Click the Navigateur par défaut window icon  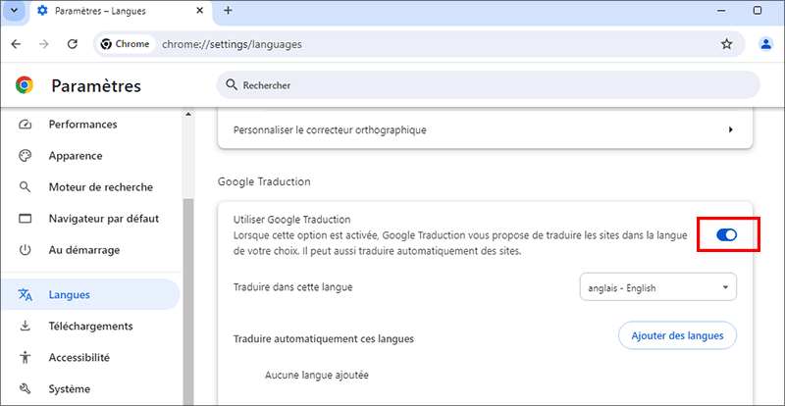click(x=25, y=219)
